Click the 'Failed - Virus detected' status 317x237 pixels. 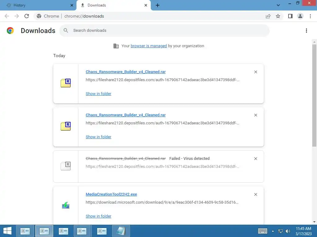(189, 158)
